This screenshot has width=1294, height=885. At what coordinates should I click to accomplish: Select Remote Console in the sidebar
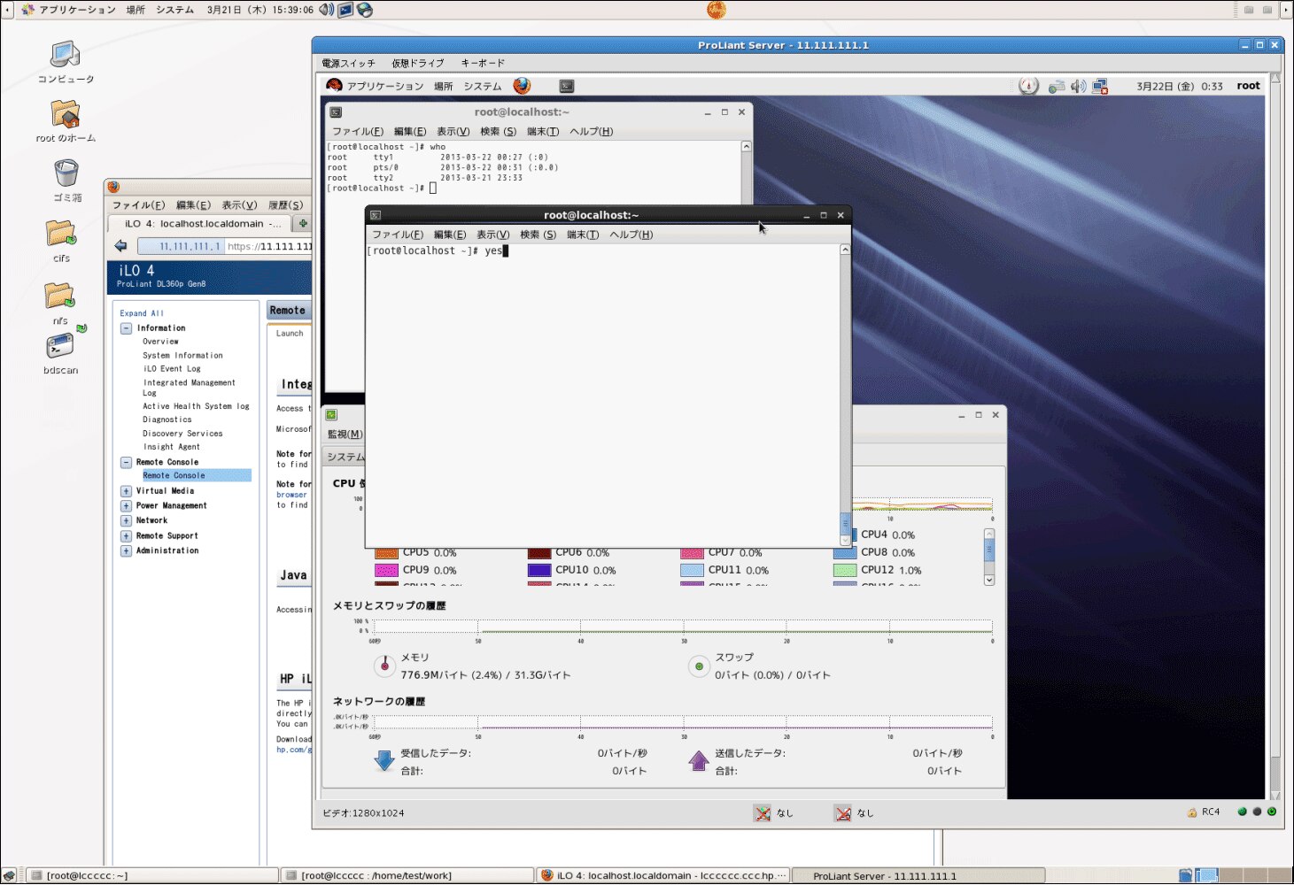coord(174,476)
